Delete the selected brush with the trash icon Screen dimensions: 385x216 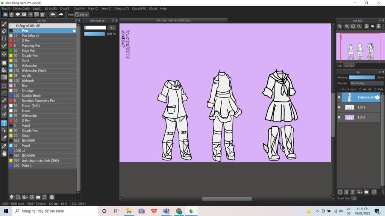(52, 197)
